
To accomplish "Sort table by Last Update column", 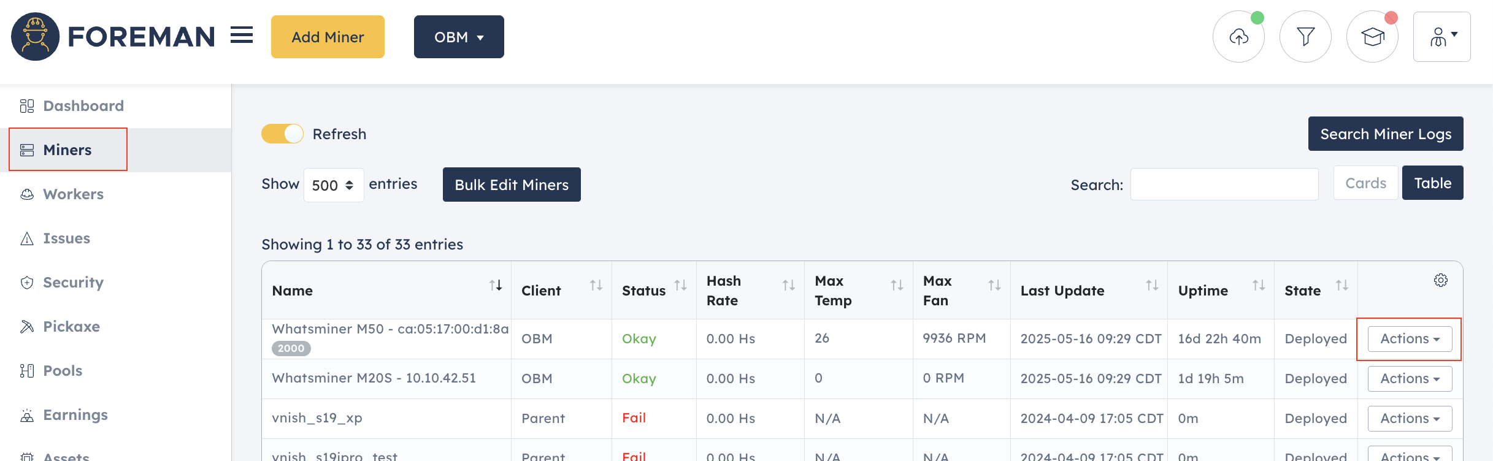I will (x=1152, y=285).
